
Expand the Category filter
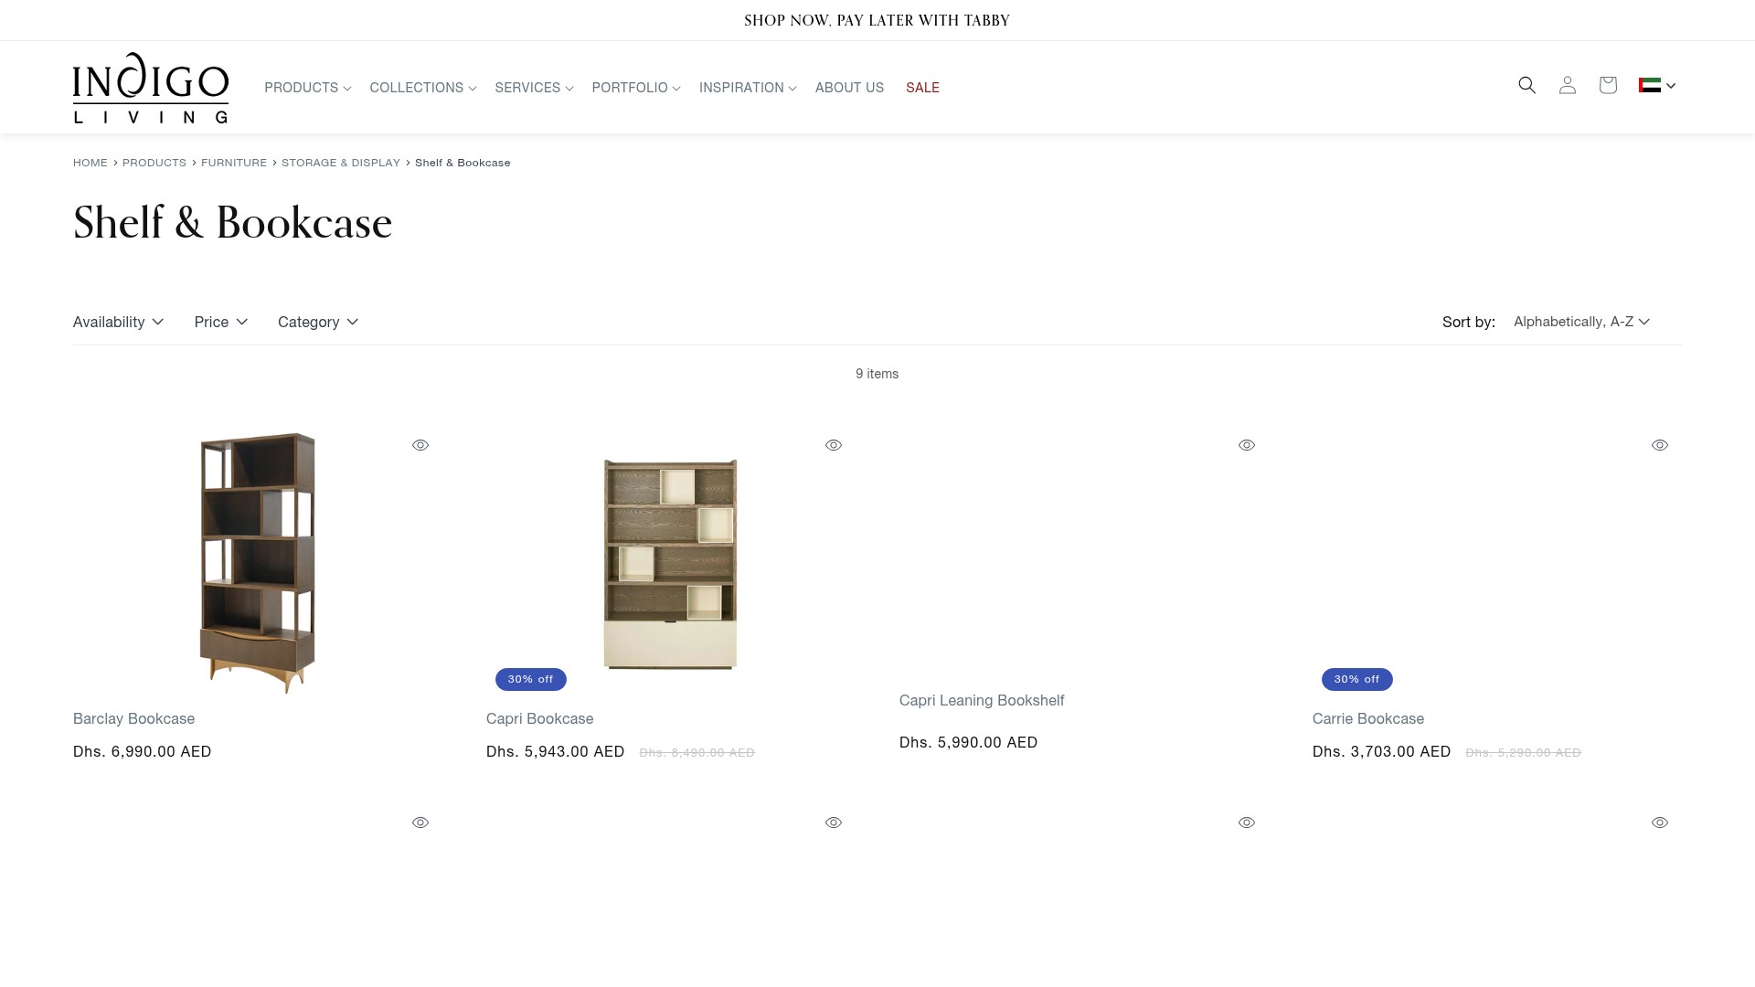pos(318,322)
